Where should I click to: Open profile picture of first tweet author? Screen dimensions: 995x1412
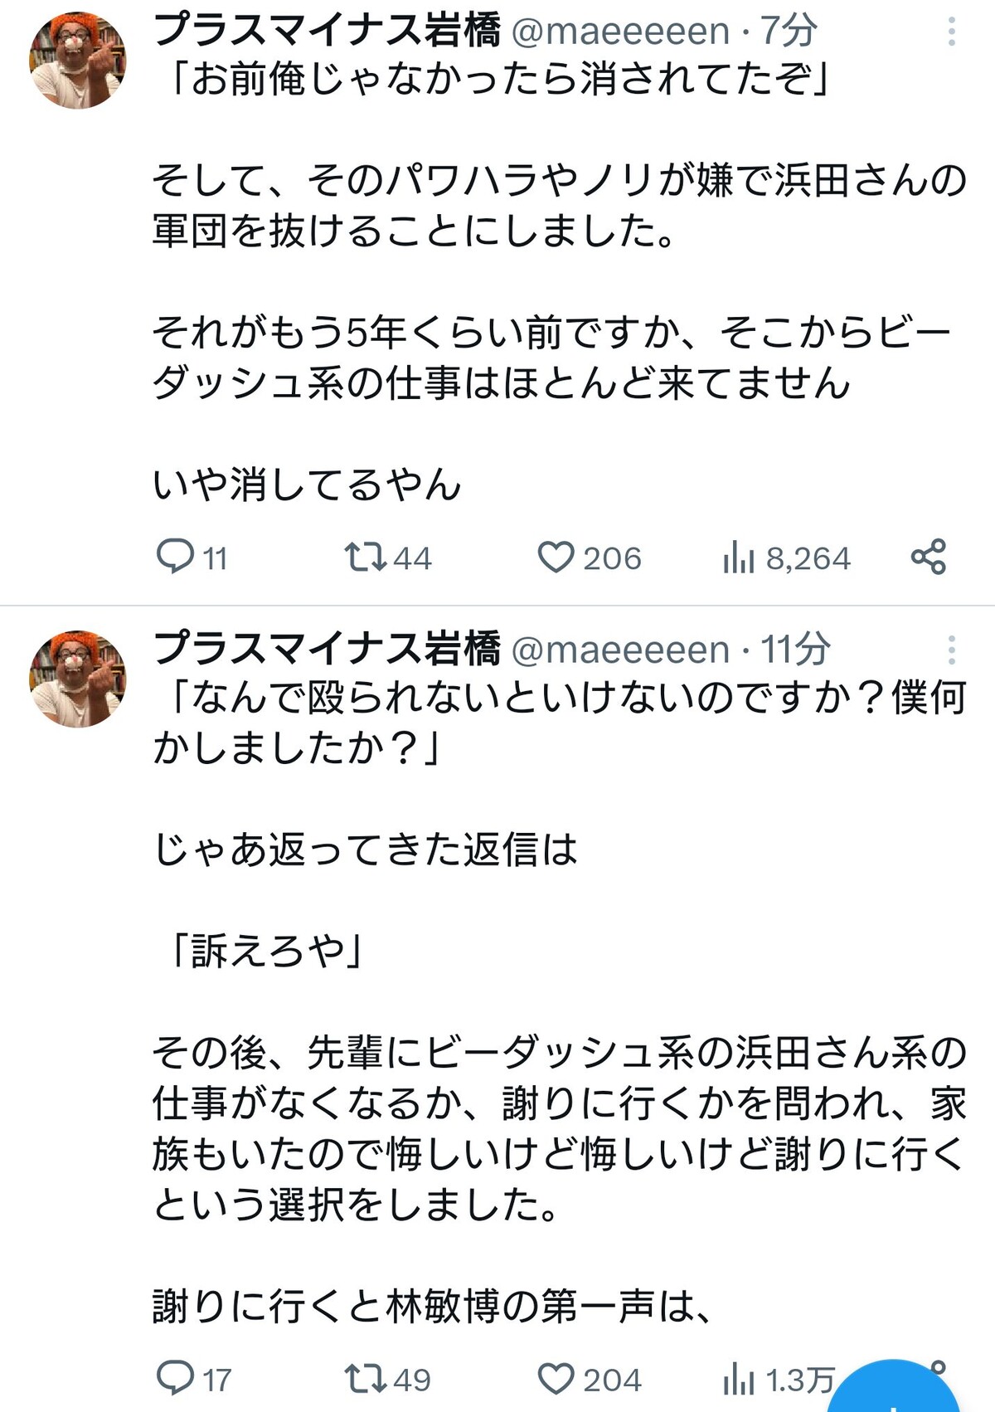tap(78, 60)
